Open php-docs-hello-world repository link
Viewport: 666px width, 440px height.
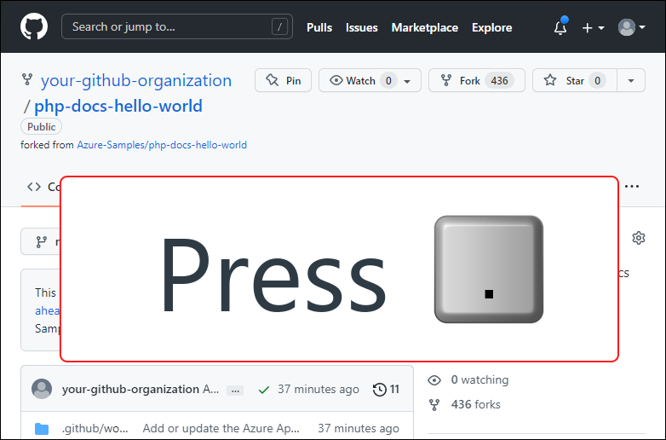tap(118, 106)
